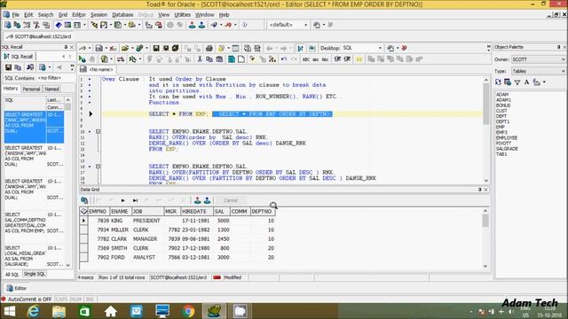Click the Editor window button at bottom
This screenshot has width=568, height=319.
[17, 288]
